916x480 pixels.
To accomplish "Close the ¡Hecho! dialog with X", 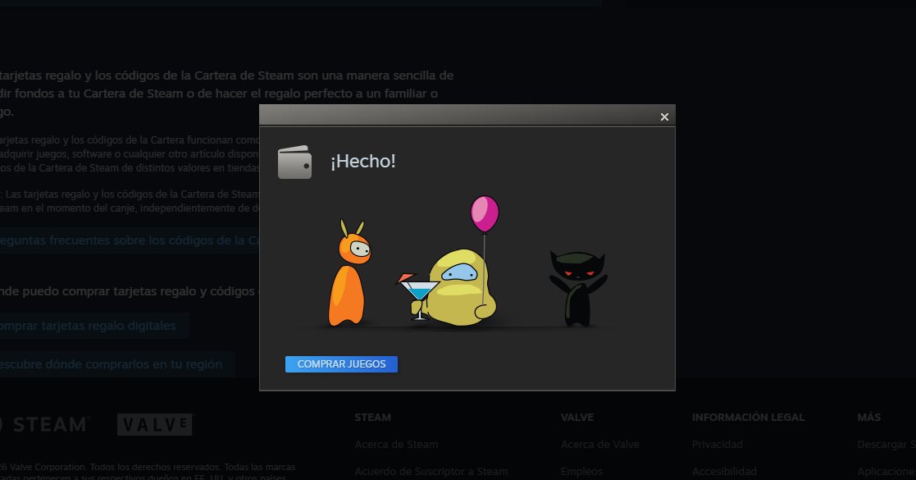I will pyautogui.click(x=664, y=117).
